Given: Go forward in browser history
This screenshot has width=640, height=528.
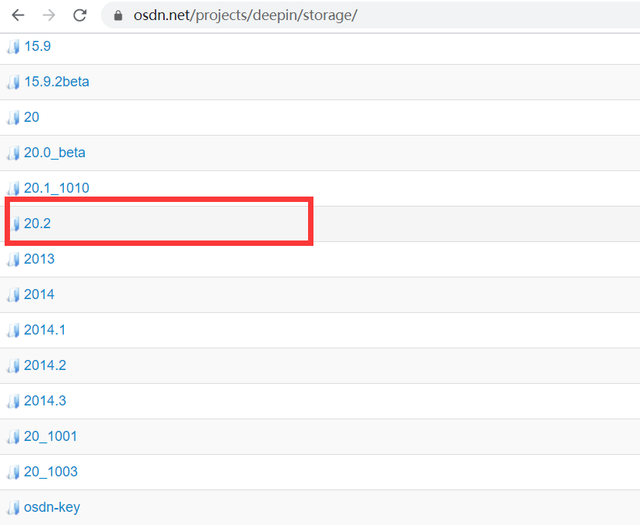Looking at the screenshot, I should 49,15.
